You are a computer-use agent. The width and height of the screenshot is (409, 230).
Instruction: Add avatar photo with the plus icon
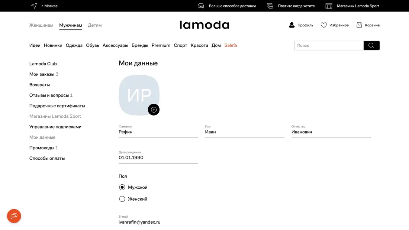[154, 110]
